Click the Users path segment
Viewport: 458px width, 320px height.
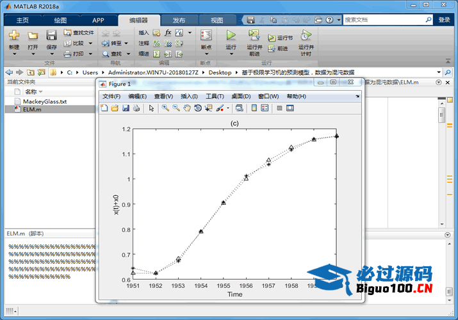90,72
